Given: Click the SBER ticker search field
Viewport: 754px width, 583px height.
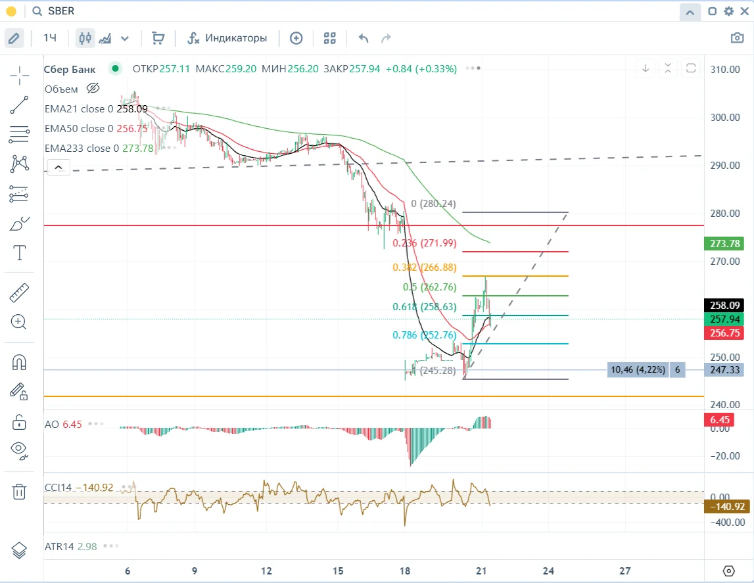Looking at the screenshot, I should 61,11.
